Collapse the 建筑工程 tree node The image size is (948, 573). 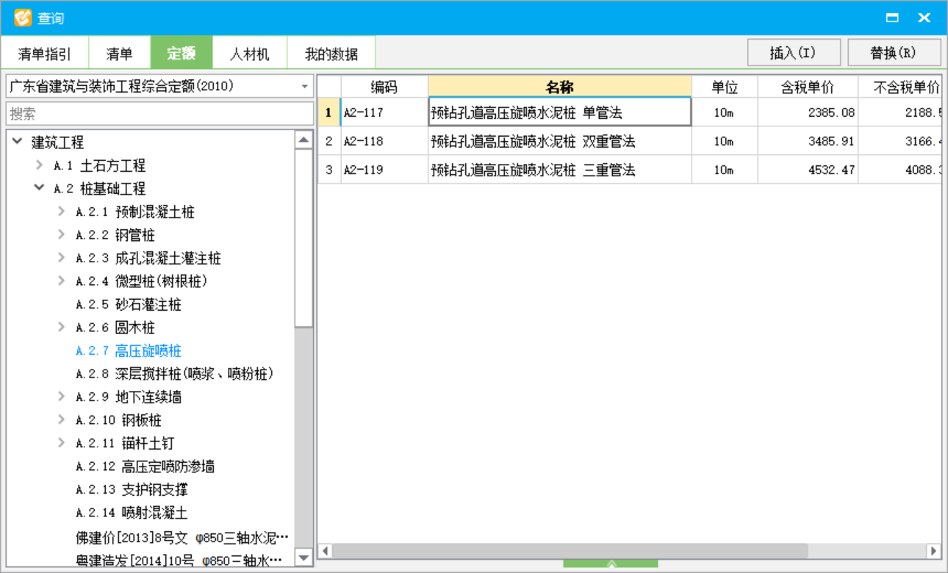tap(18, 142)
